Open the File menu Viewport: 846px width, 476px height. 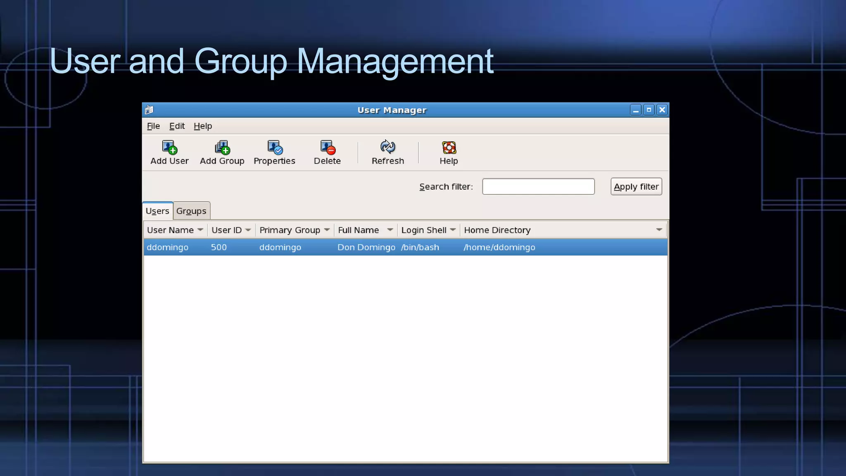[x=153, y=126]
